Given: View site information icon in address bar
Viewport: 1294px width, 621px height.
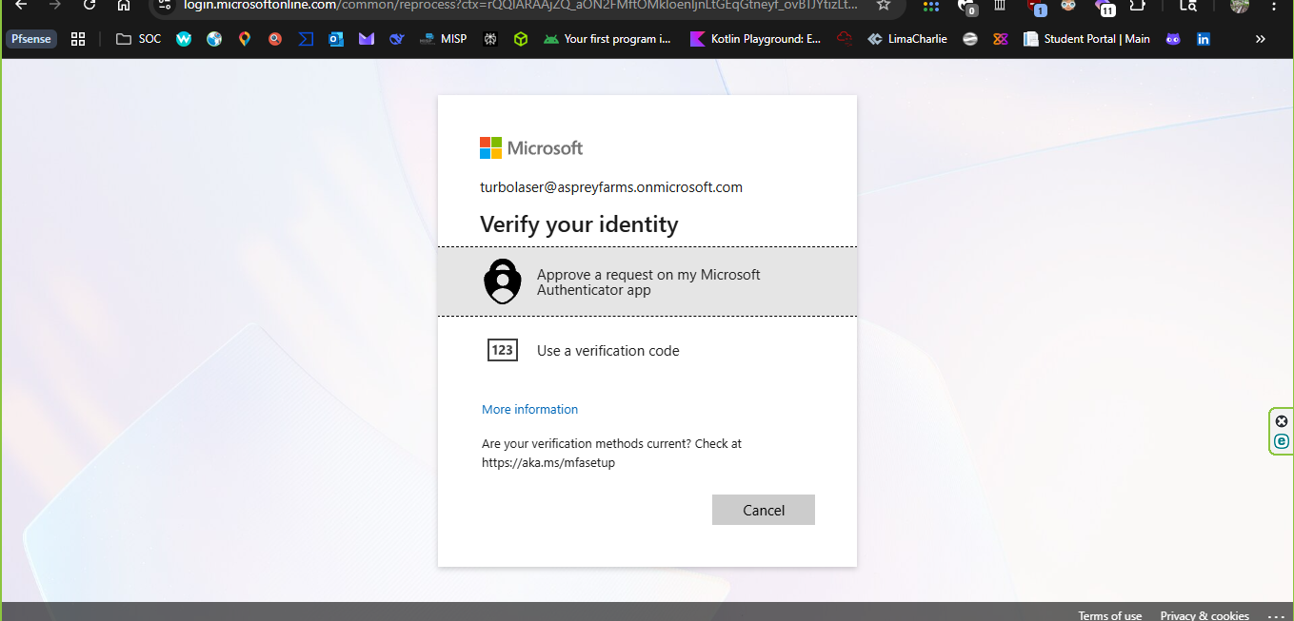Looking at the screenshot, I should (x=166, y=5).
